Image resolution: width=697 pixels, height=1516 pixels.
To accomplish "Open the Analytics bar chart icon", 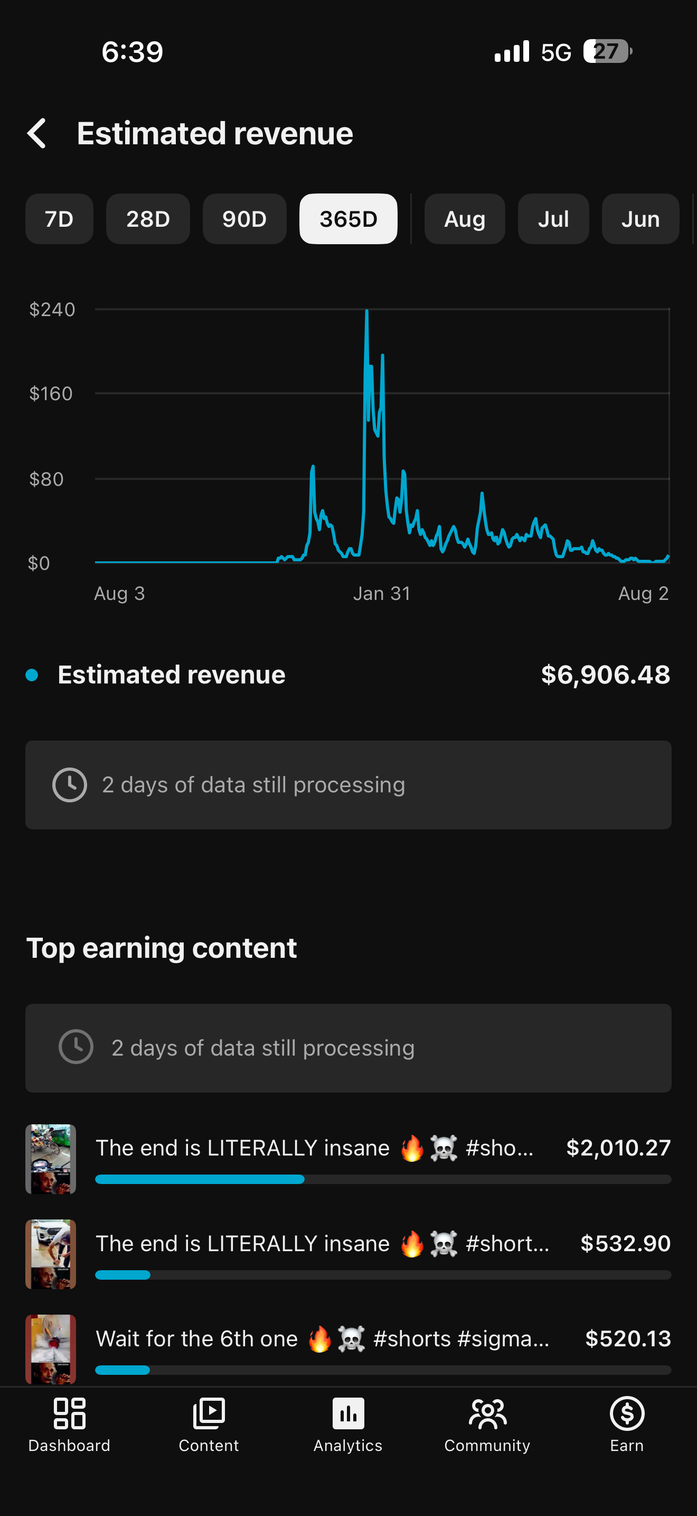I will (348, 1413).
